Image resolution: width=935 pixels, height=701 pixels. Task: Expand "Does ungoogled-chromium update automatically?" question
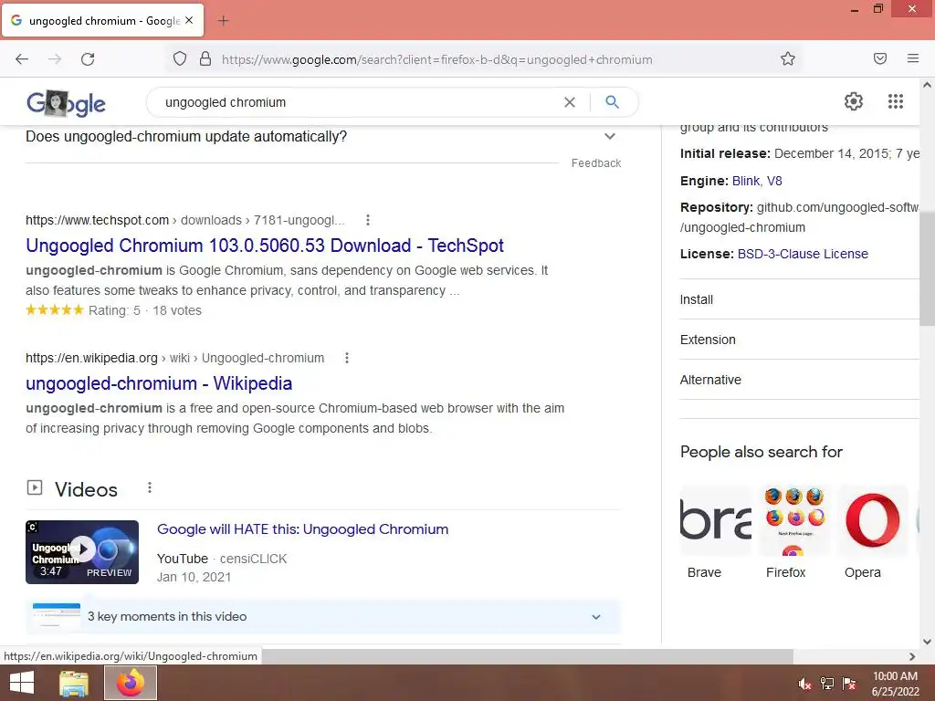(x=322, y=137)
